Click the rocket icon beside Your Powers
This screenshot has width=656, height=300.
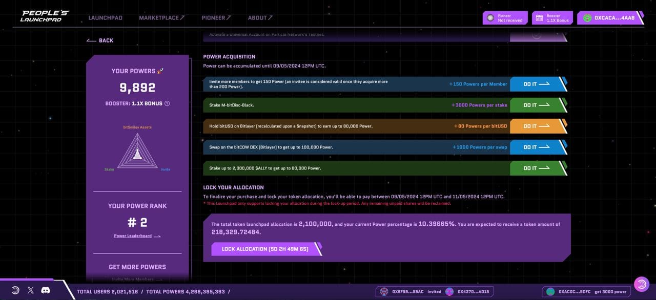(x=160, y=71)
